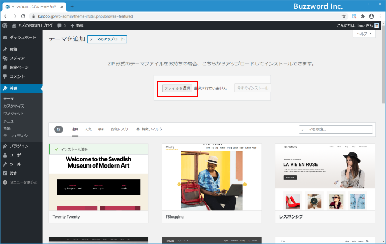Switch to 人気 themes tab

pyautogui.click(x=88, y=129)
